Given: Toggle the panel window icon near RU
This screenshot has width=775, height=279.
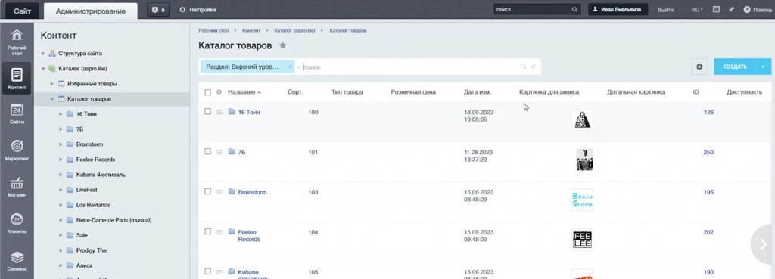Looking at the screenshot, I should click(716, 9).
